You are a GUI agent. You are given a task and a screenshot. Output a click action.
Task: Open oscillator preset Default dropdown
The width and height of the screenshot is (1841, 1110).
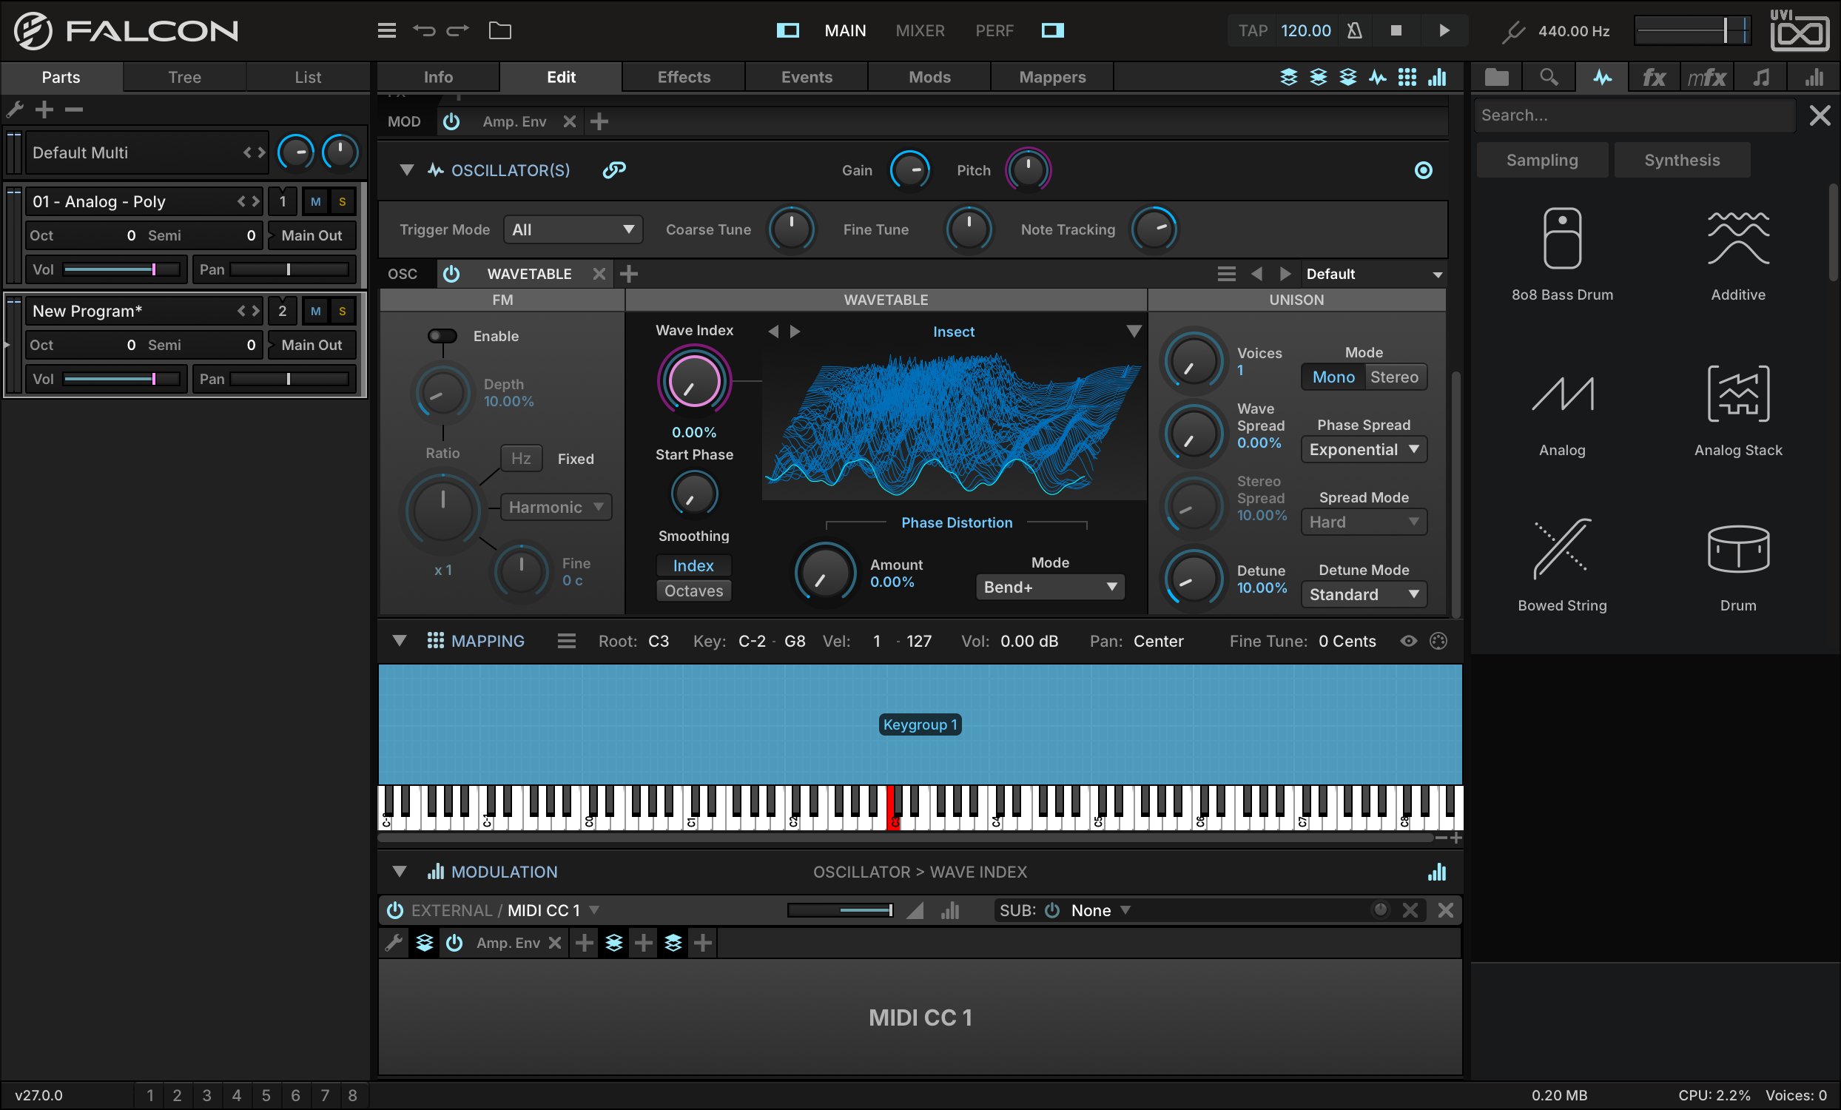[x=1373, y=274]
